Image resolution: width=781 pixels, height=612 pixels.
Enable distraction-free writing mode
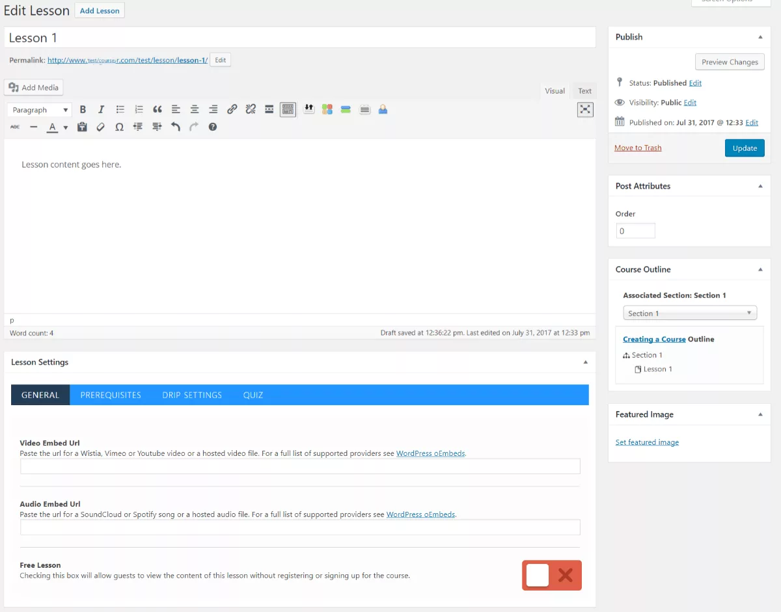585,109
